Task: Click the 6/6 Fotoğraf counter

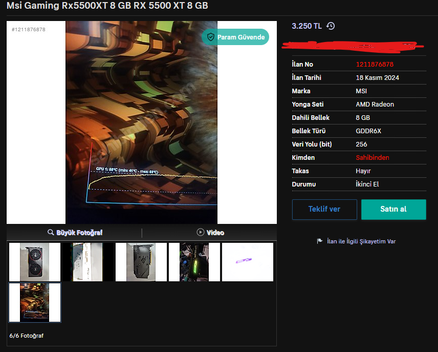Action: pyautogui.click(x=27, y=336)
